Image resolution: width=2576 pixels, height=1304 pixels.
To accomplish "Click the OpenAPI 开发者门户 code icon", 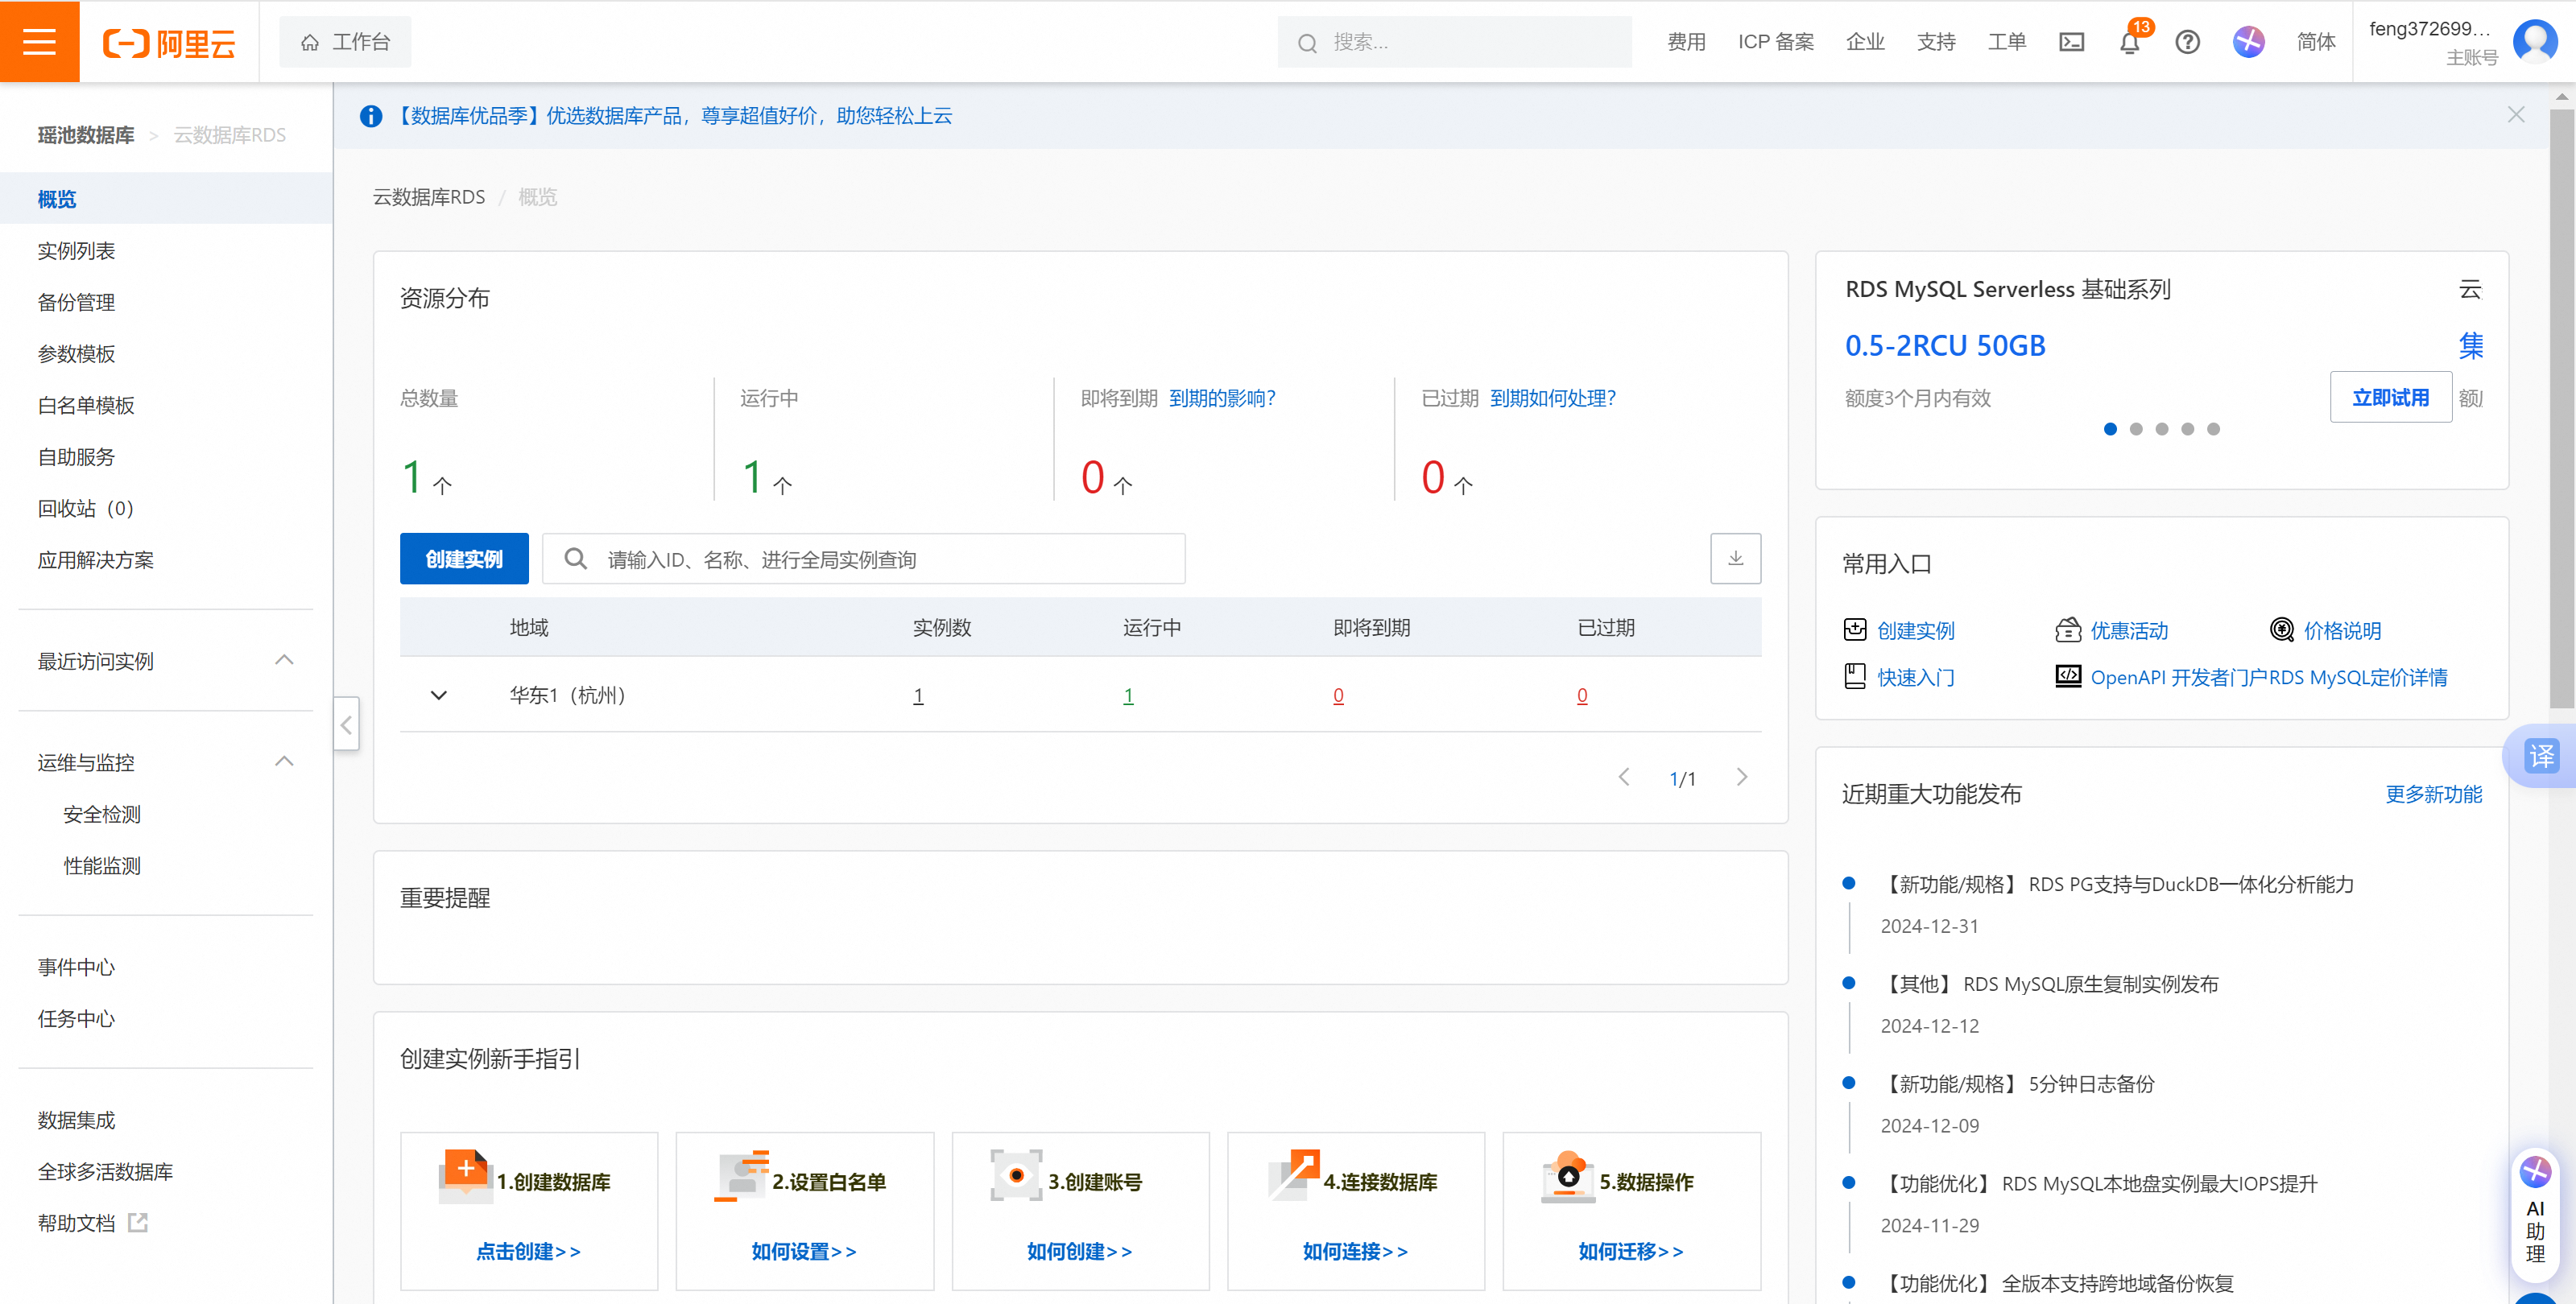I will (x=2068, y=676).
